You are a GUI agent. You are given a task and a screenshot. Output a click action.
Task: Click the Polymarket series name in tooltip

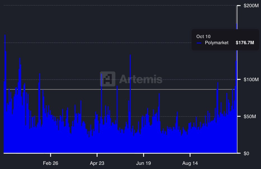tap(217, 43)
